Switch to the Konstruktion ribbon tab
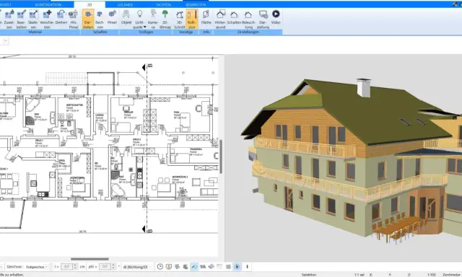Viewport: 462px width, 277px height. (x=48, y=5)
